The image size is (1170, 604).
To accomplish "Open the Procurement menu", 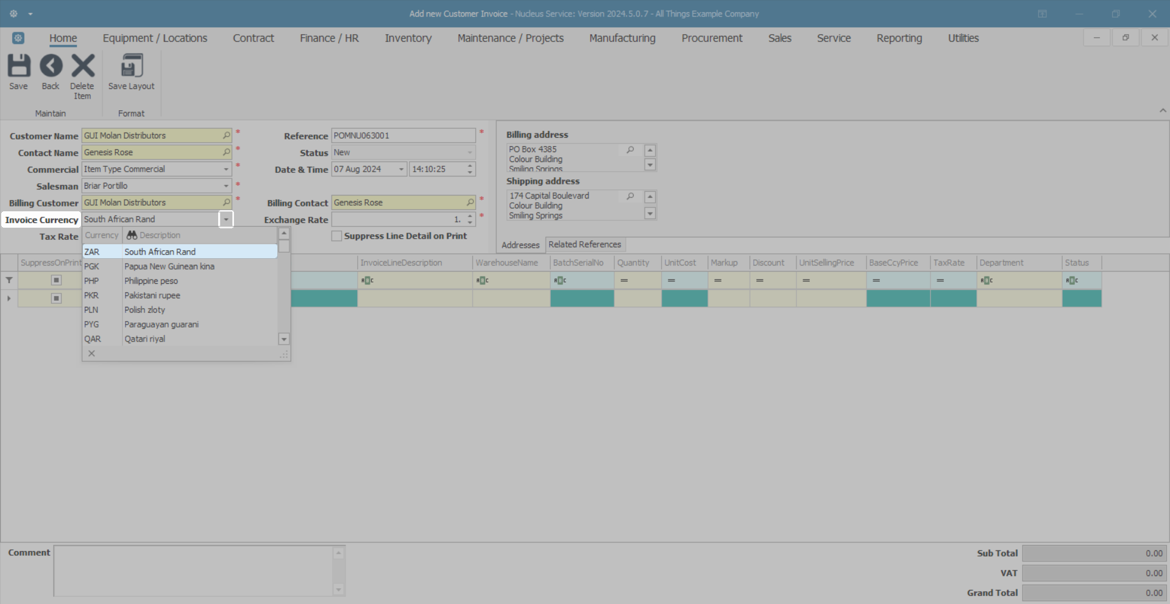I will tap(712, 38).
